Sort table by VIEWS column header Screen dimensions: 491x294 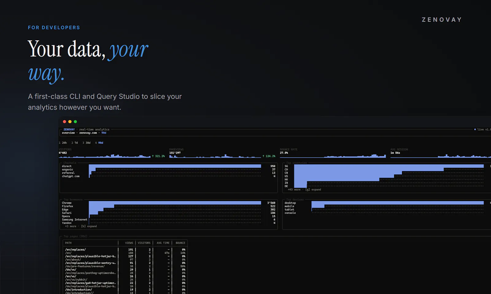point(129,243)
